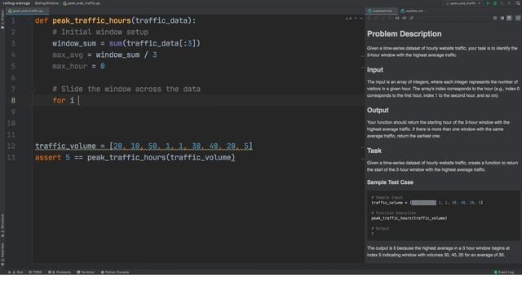Viewport: 522px width, 293px height.
Task: Click SlidingWindow in the breadcrumb path
Action: pos(46,3)
